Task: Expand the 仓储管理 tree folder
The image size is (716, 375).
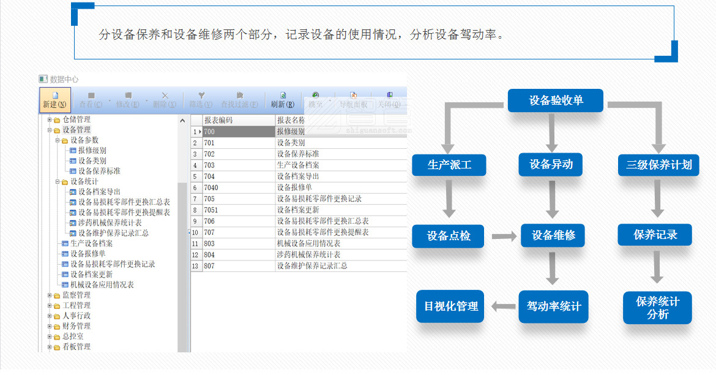Action: pyautogui.click(x=50, y=119)
